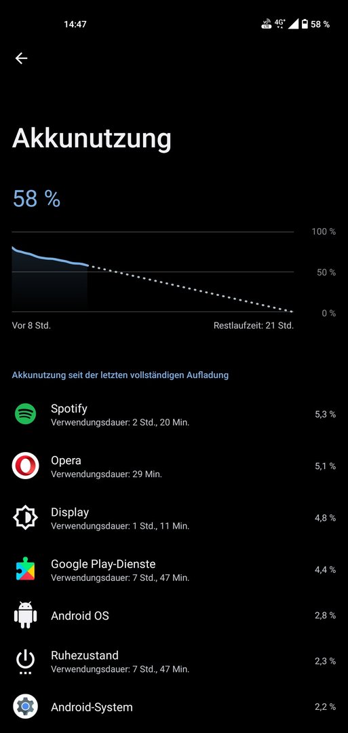Tap the battery icon in status bar
348x733 pixels.
305,24
